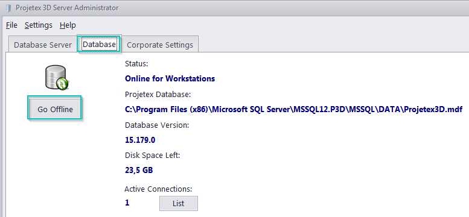This screenshot has width=469, height=217.
Task: Click the Active Connections: label
Action: click(x=158, y=189)
